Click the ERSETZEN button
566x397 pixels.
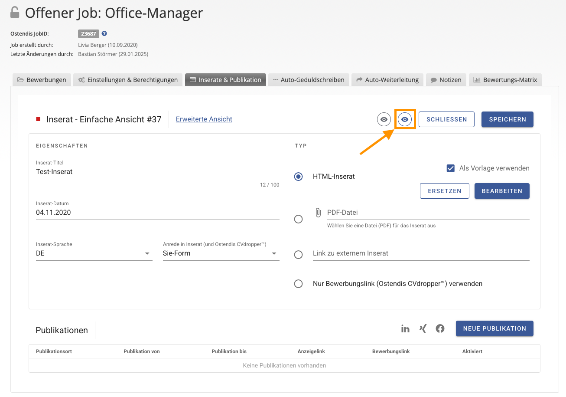445,191
